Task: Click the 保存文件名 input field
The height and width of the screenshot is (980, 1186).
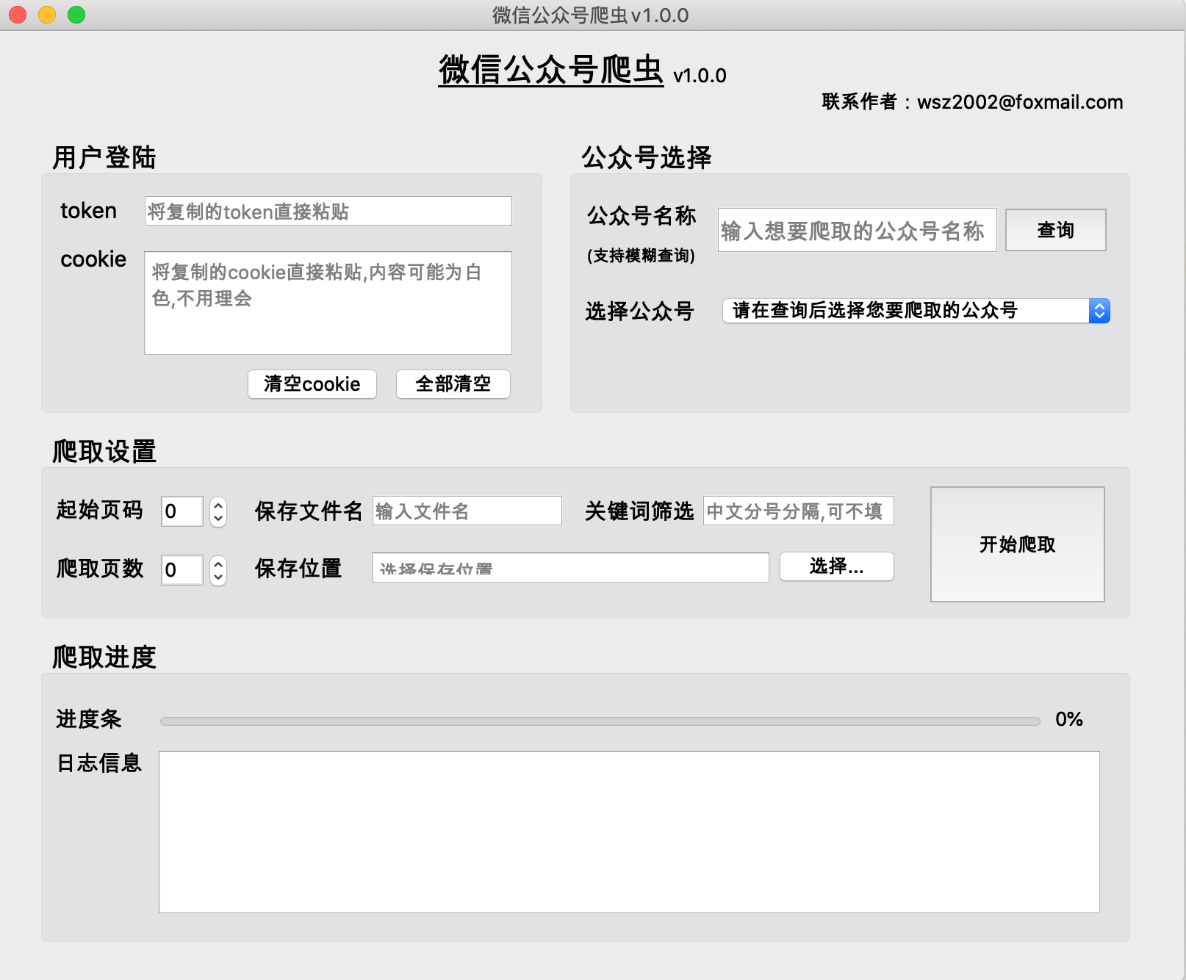Action: tap(467, 511)
